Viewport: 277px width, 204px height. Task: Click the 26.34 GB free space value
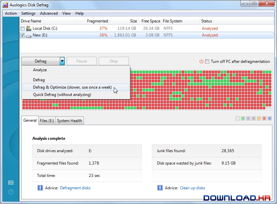[151, 28]
